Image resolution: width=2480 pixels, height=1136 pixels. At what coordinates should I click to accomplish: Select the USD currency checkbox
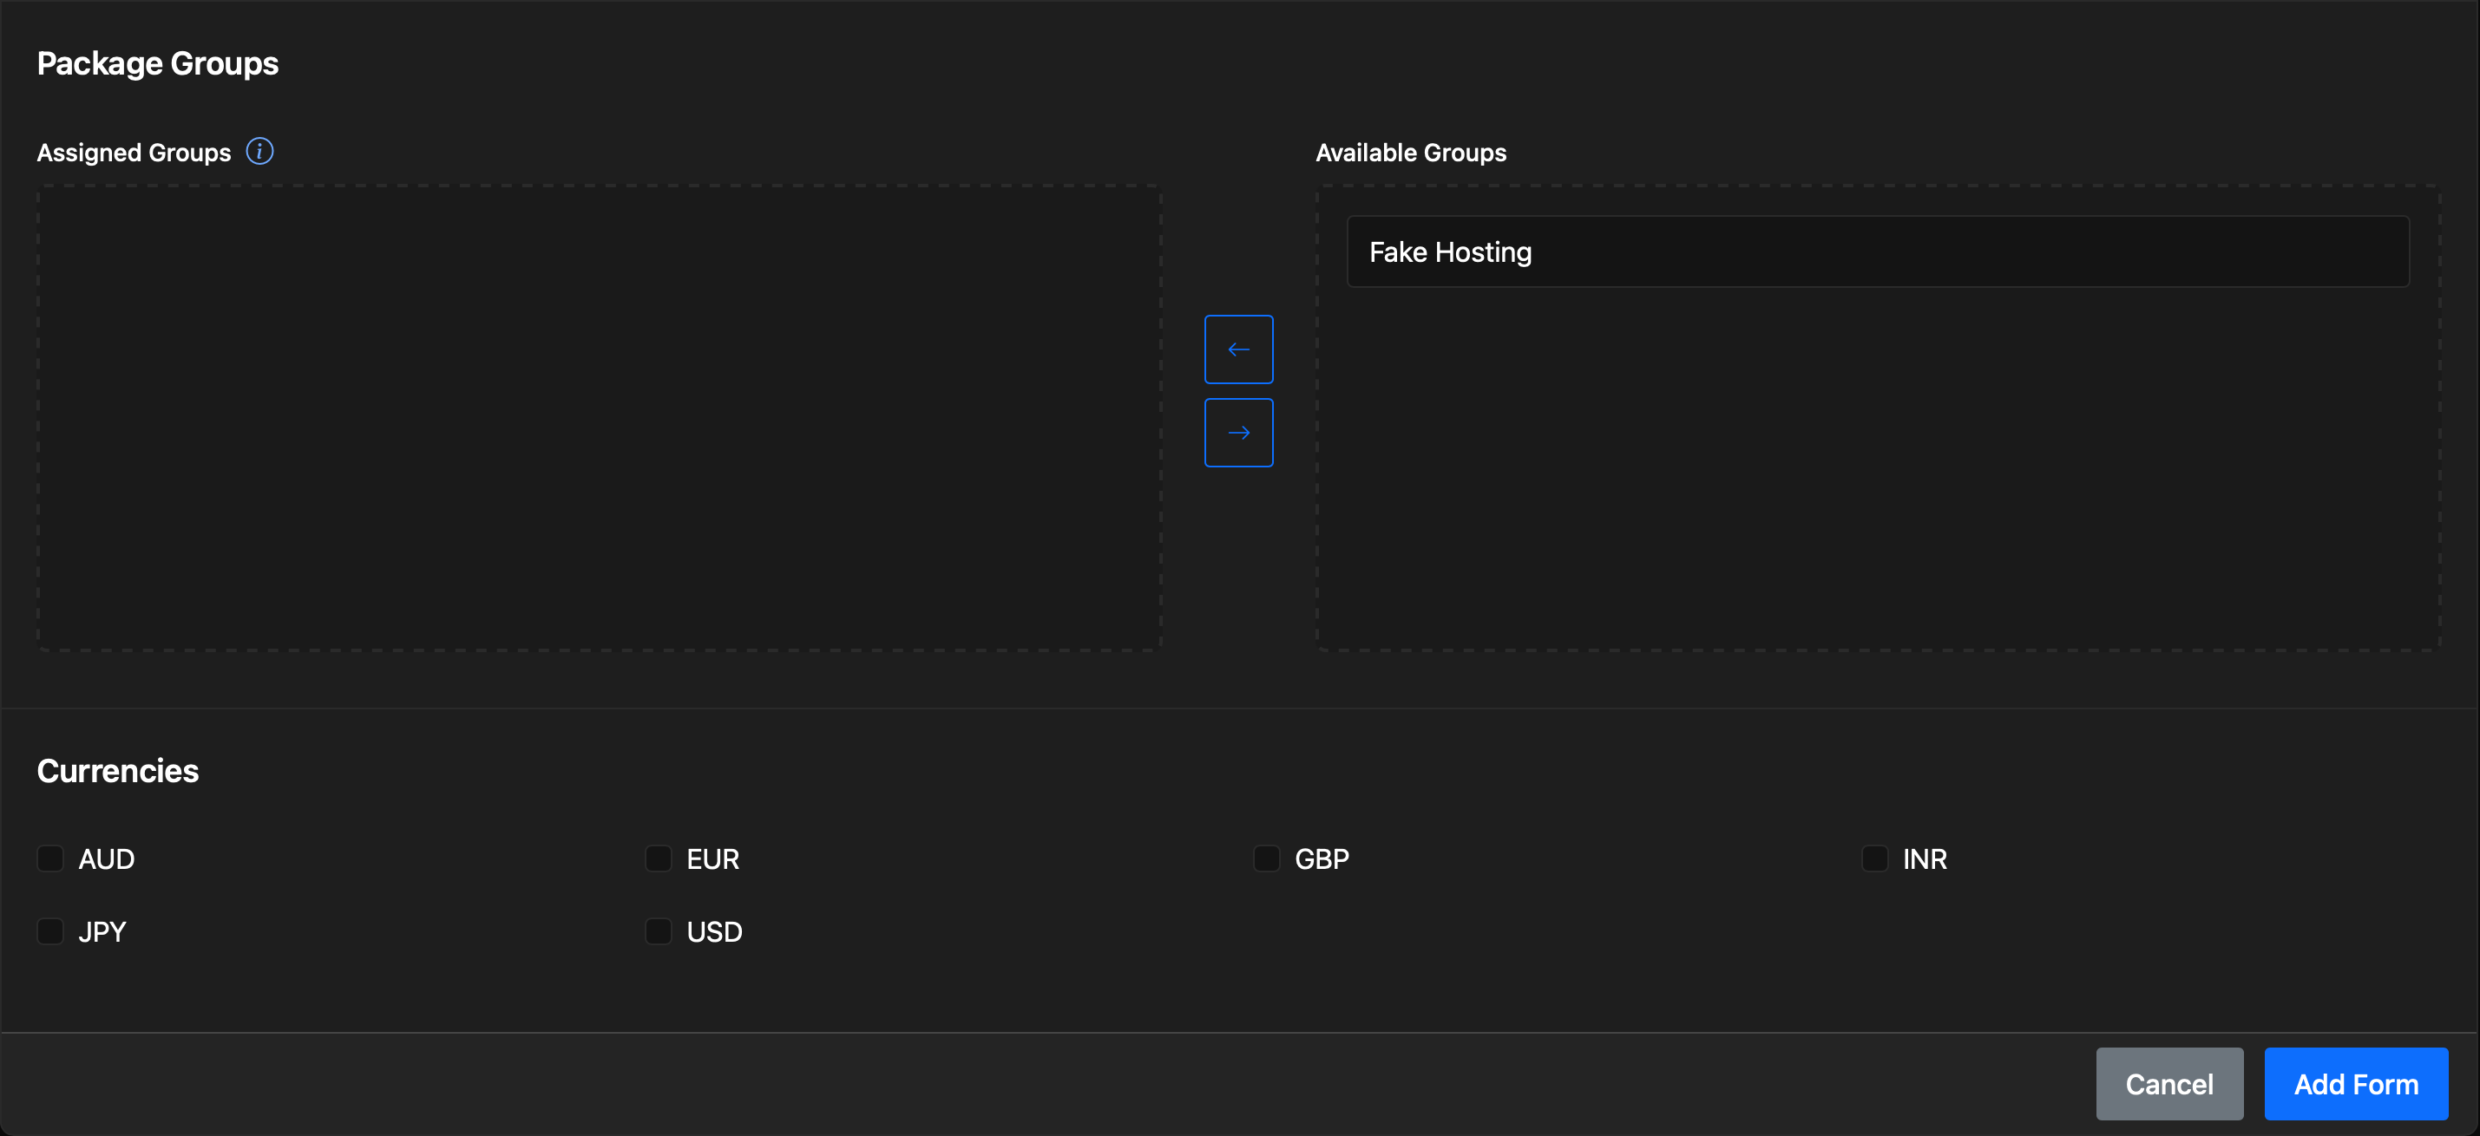tap(659, 931)
